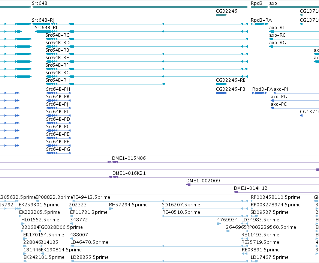Click EST RE40510.5prime
Screen dimensions: 319x263
point(205,216)
